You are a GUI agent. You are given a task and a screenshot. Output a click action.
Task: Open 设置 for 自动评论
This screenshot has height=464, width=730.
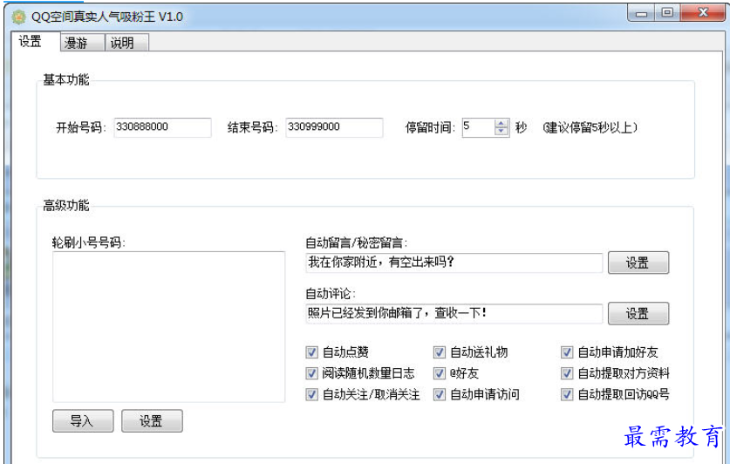(x=638, y=313)
